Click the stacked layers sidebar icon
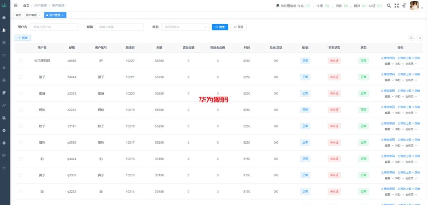This screenshot has height=205, width=427. 4,92
